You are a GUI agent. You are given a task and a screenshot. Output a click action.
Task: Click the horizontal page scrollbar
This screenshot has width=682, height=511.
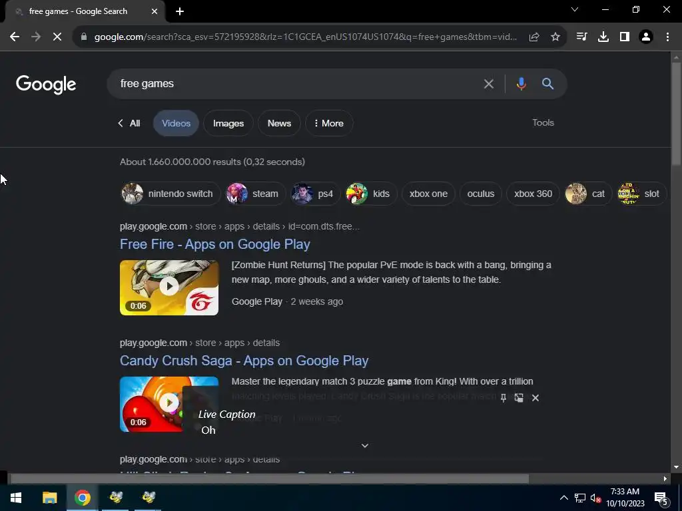click(x=270, y=479)
